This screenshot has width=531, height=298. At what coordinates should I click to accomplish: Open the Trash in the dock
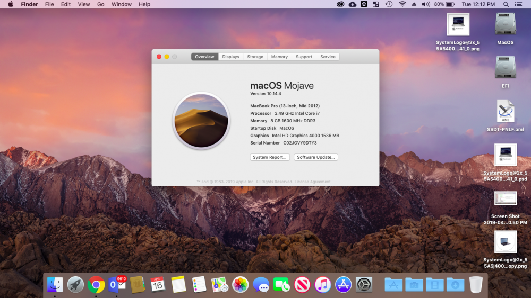476,285
